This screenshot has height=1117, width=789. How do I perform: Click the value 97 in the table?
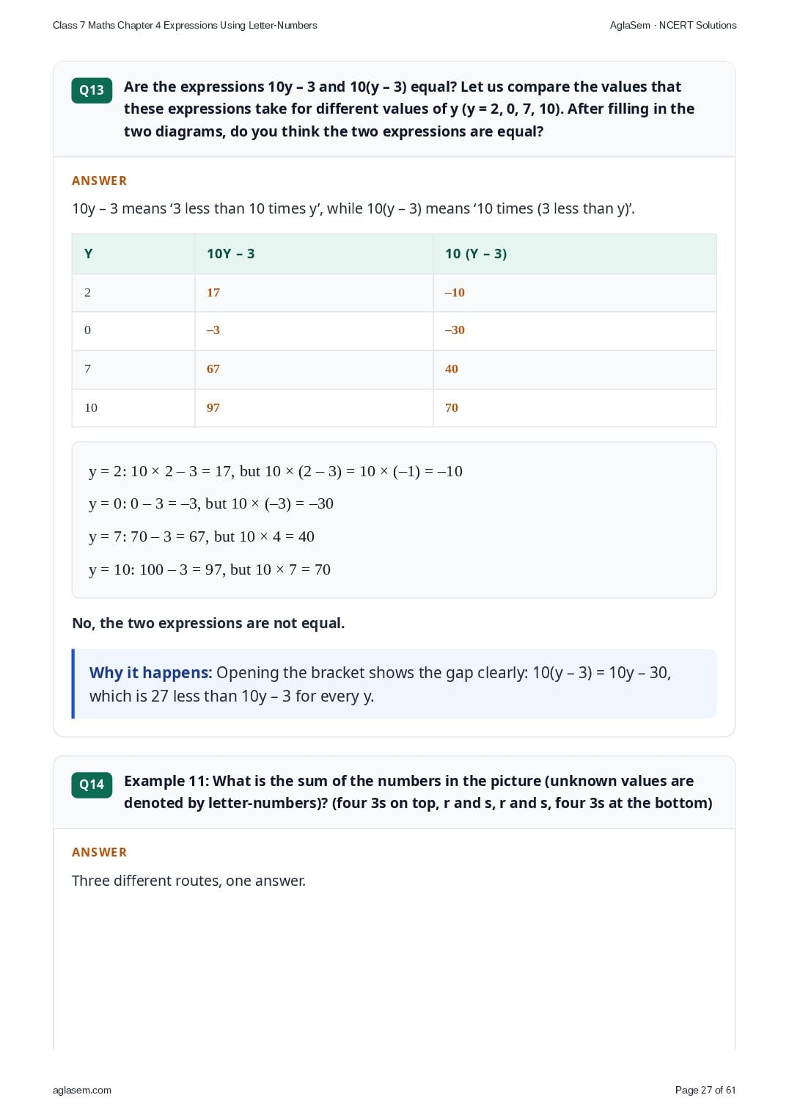(x=213, y=407)
